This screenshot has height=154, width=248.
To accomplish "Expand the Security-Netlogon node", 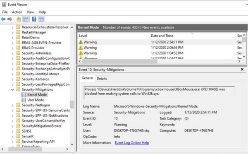I will click(12, 106).
